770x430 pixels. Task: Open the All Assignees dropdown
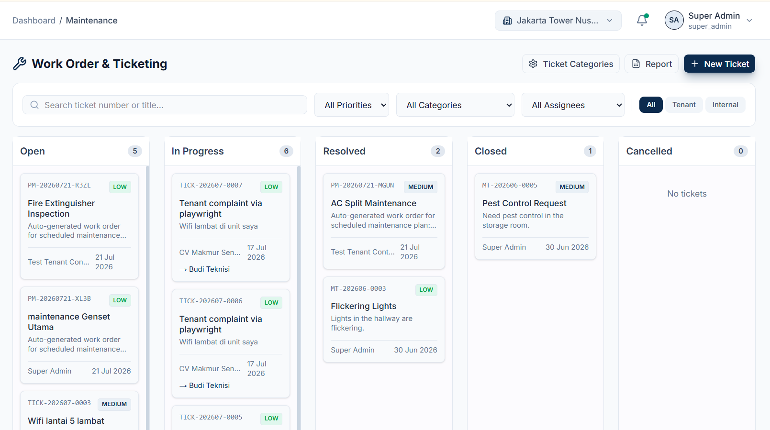[x=573, y=105]
